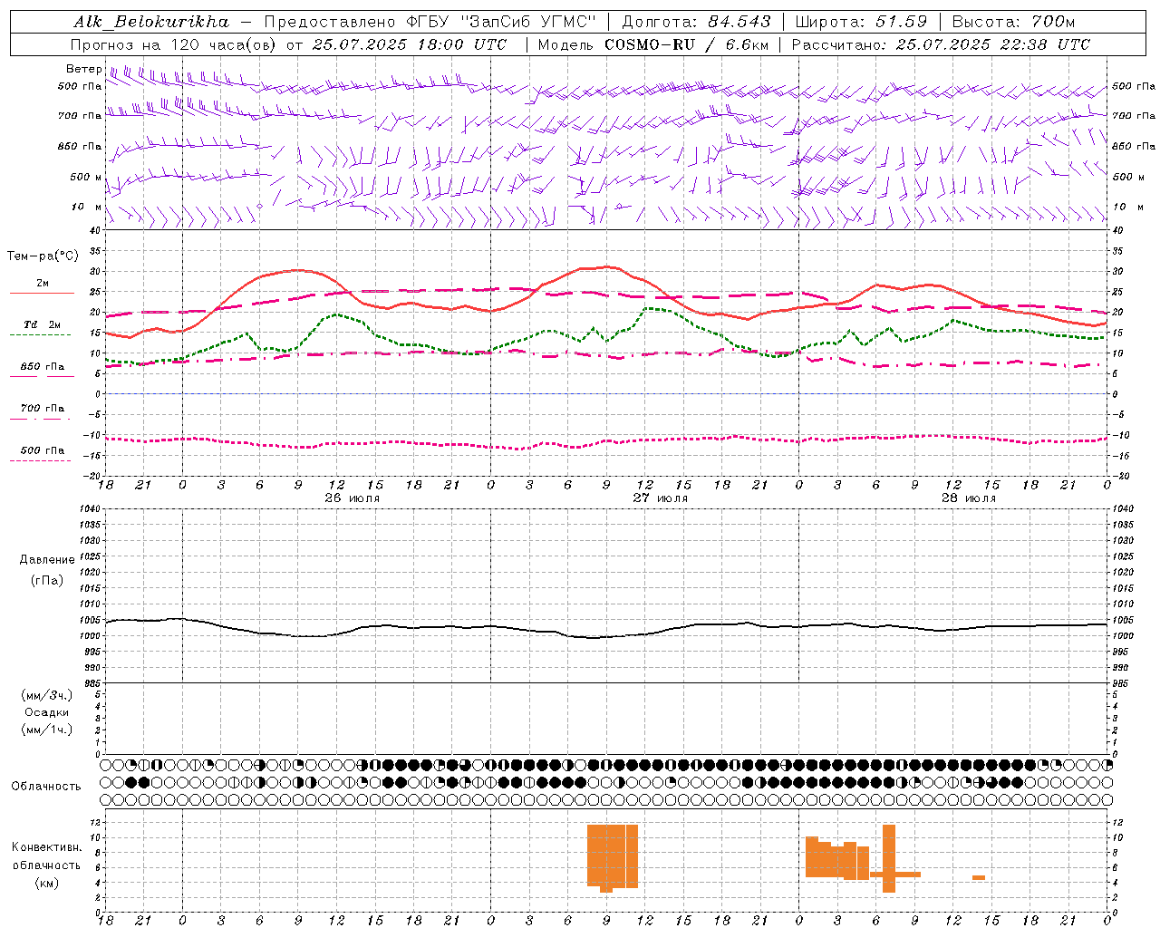The height and width of the screenshot is (928, 1160).
Task: Click the '500 м' wind level label on left
Action: coord(86,177)
